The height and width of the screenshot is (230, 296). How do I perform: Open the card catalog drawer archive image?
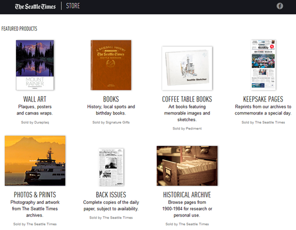click(187, 166)
